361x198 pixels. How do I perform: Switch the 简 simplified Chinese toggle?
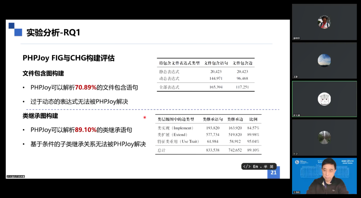tap(272, 166)
